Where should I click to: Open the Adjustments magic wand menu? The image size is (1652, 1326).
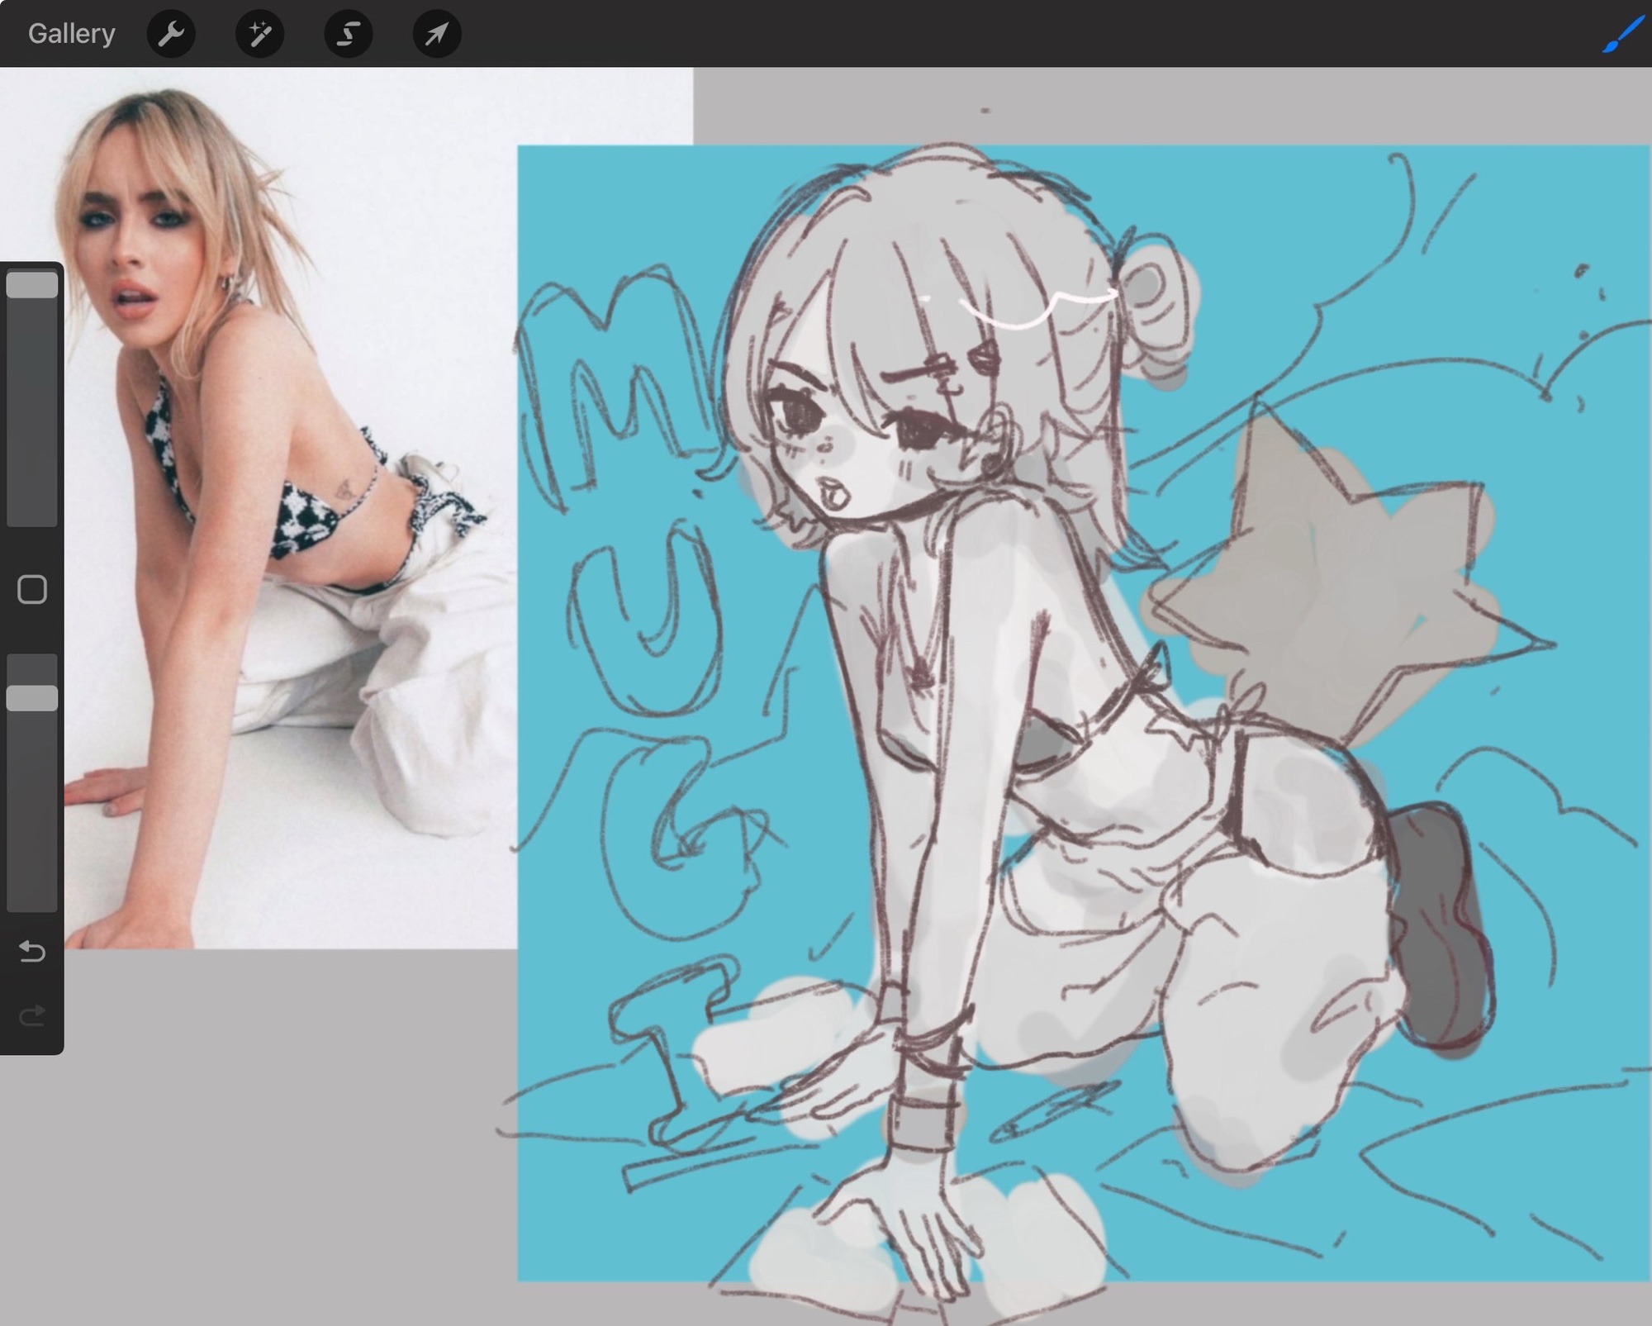(259, 34)
